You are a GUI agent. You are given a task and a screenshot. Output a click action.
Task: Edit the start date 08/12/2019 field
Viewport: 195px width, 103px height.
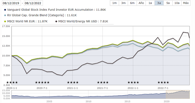(x=11, y=3)
